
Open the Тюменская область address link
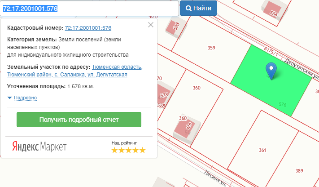(x=117, y=67)
